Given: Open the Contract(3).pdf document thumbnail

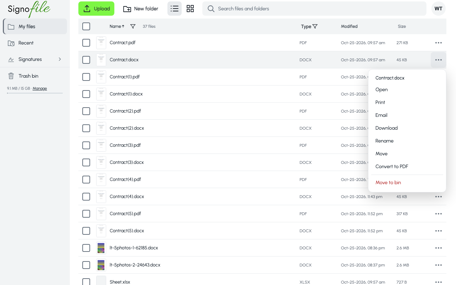Looking at the screenshot, I should click(101, 145).
